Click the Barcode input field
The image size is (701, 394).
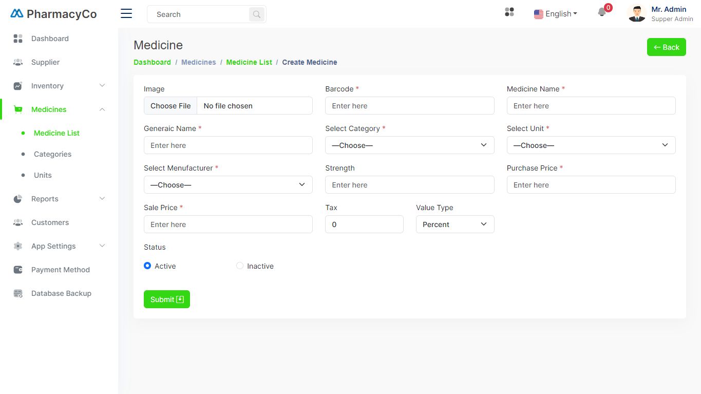(x=409, y=106)
